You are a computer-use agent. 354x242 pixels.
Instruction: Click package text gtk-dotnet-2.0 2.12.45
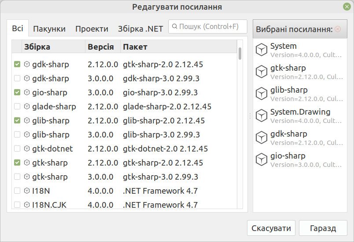coord(165,148)
